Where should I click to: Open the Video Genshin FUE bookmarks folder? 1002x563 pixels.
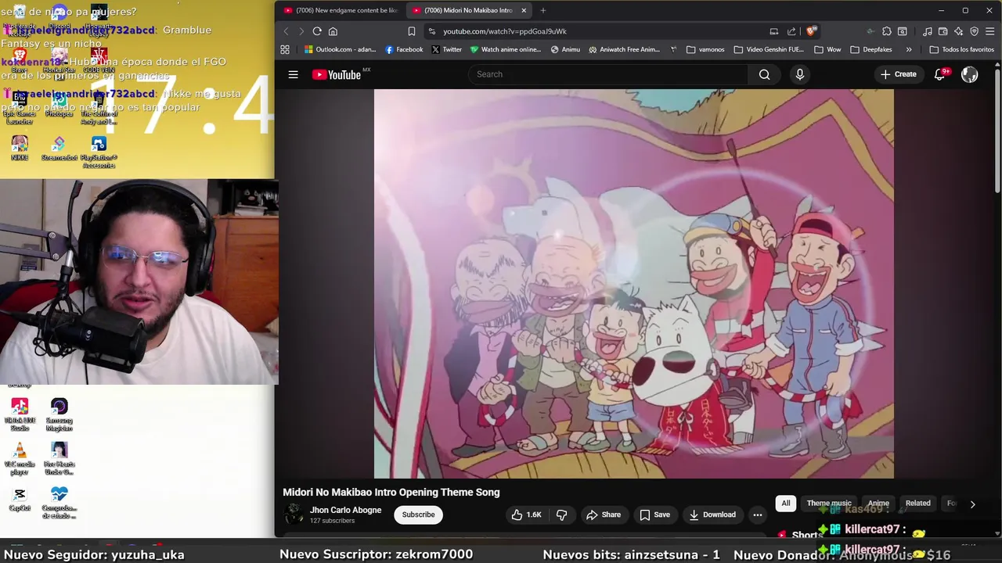[x=769, y=49]
